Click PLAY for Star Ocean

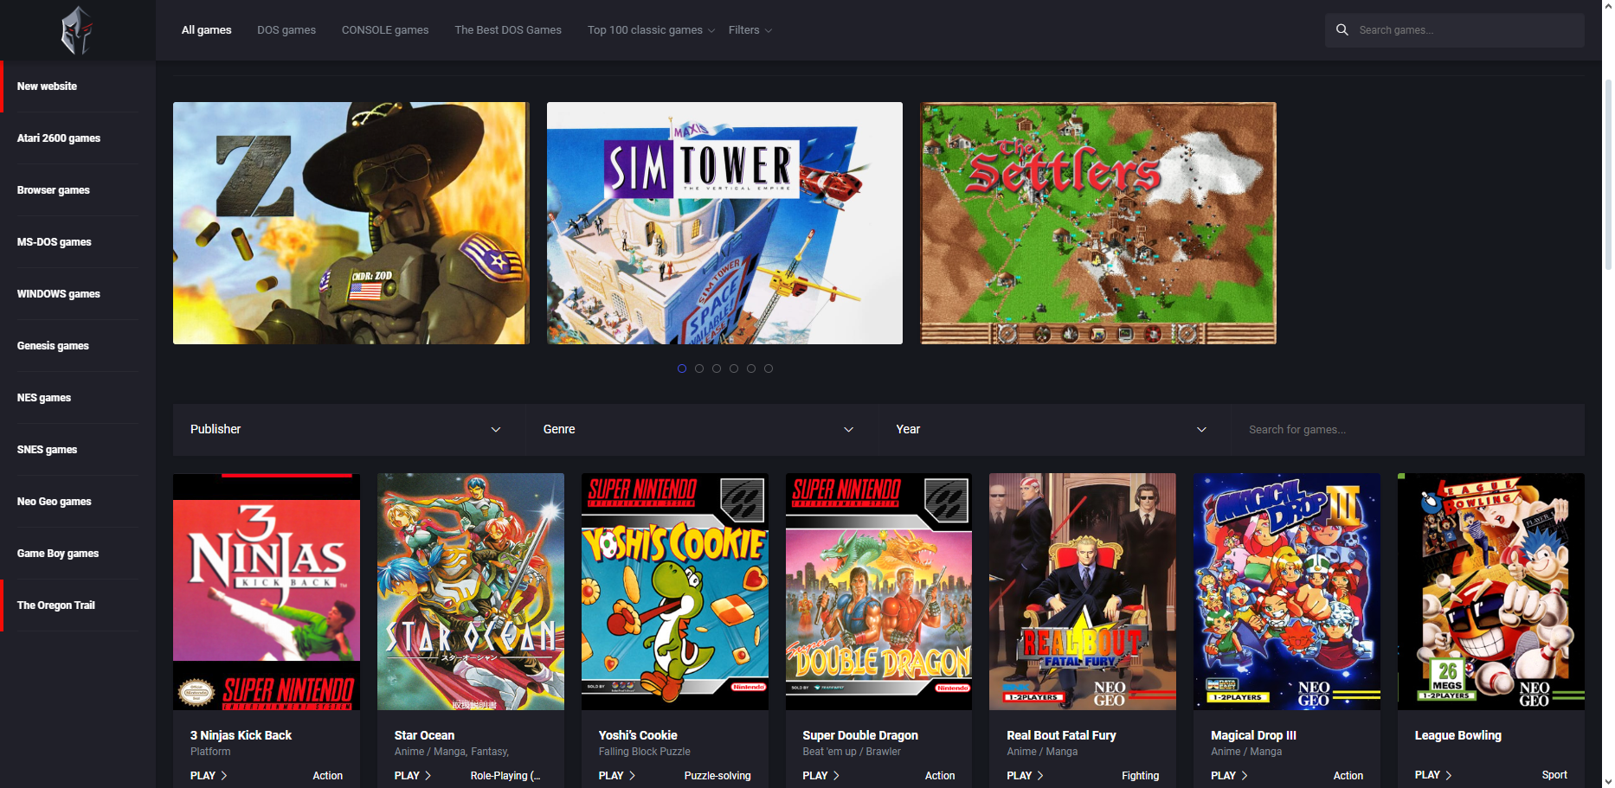coord(413,776)
